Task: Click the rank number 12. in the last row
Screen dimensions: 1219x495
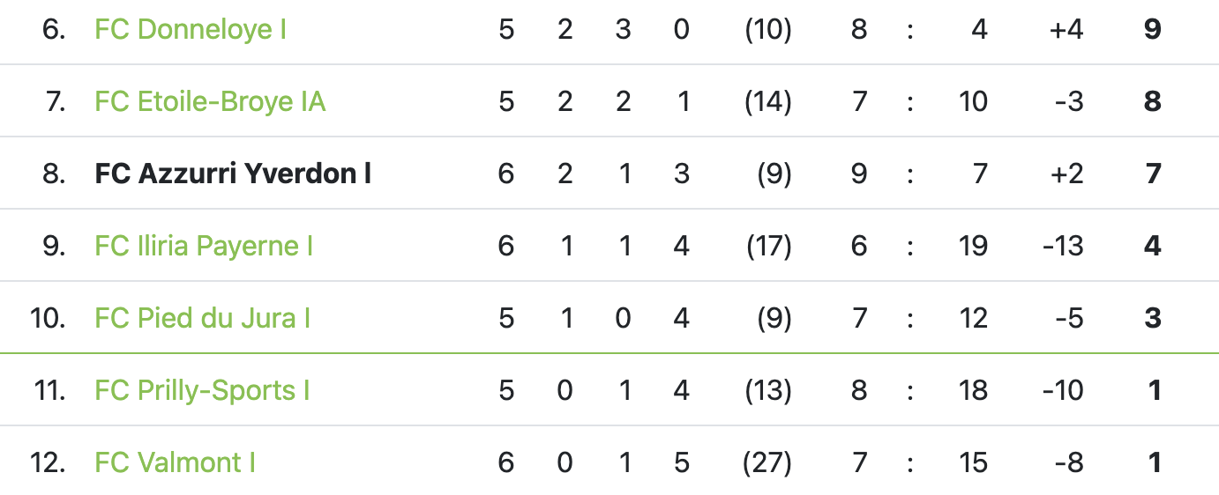Action: pos(48,462)
